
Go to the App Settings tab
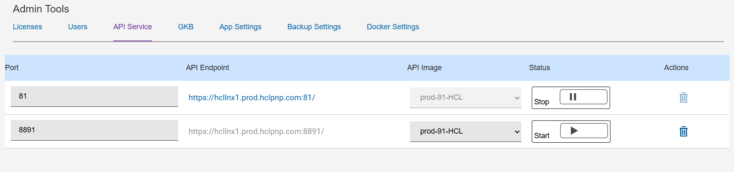pos(240,27)
